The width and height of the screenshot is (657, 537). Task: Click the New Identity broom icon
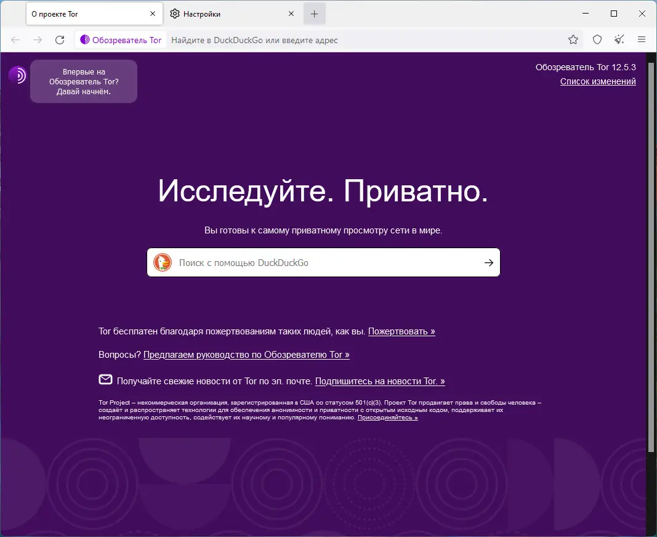pyautogui.click(x=619, y=40)
